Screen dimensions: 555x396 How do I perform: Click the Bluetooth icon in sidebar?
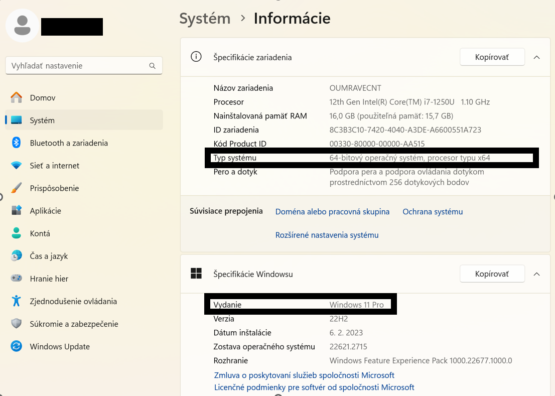[x=16, y=143]
